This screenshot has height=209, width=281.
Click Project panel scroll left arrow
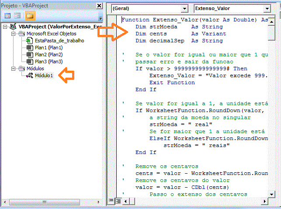(x=5, y=202)
